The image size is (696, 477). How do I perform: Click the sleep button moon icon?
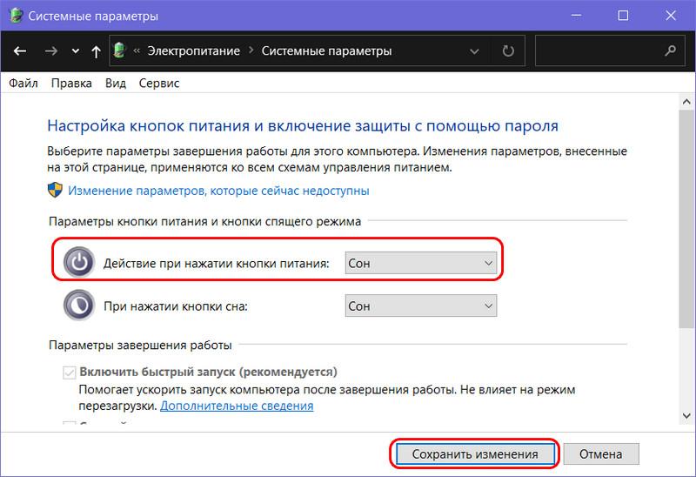(x=79, y=306)
